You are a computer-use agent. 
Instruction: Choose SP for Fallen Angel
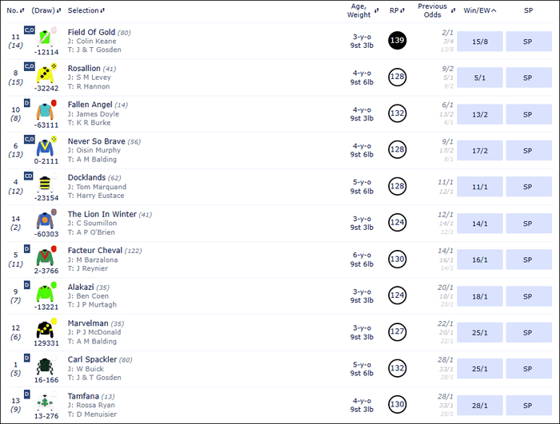(528, 115)
